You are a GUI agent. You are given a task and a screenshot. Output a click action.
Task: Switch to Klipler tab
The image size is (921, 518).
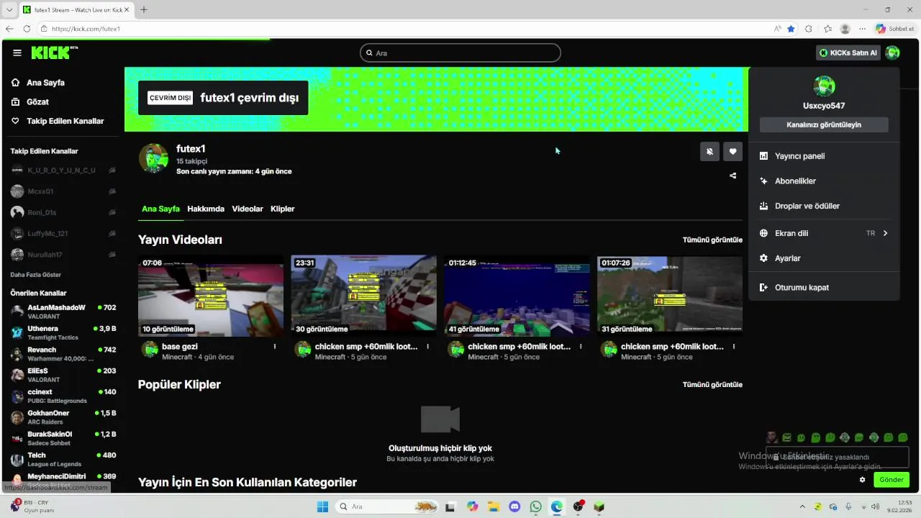283,209
